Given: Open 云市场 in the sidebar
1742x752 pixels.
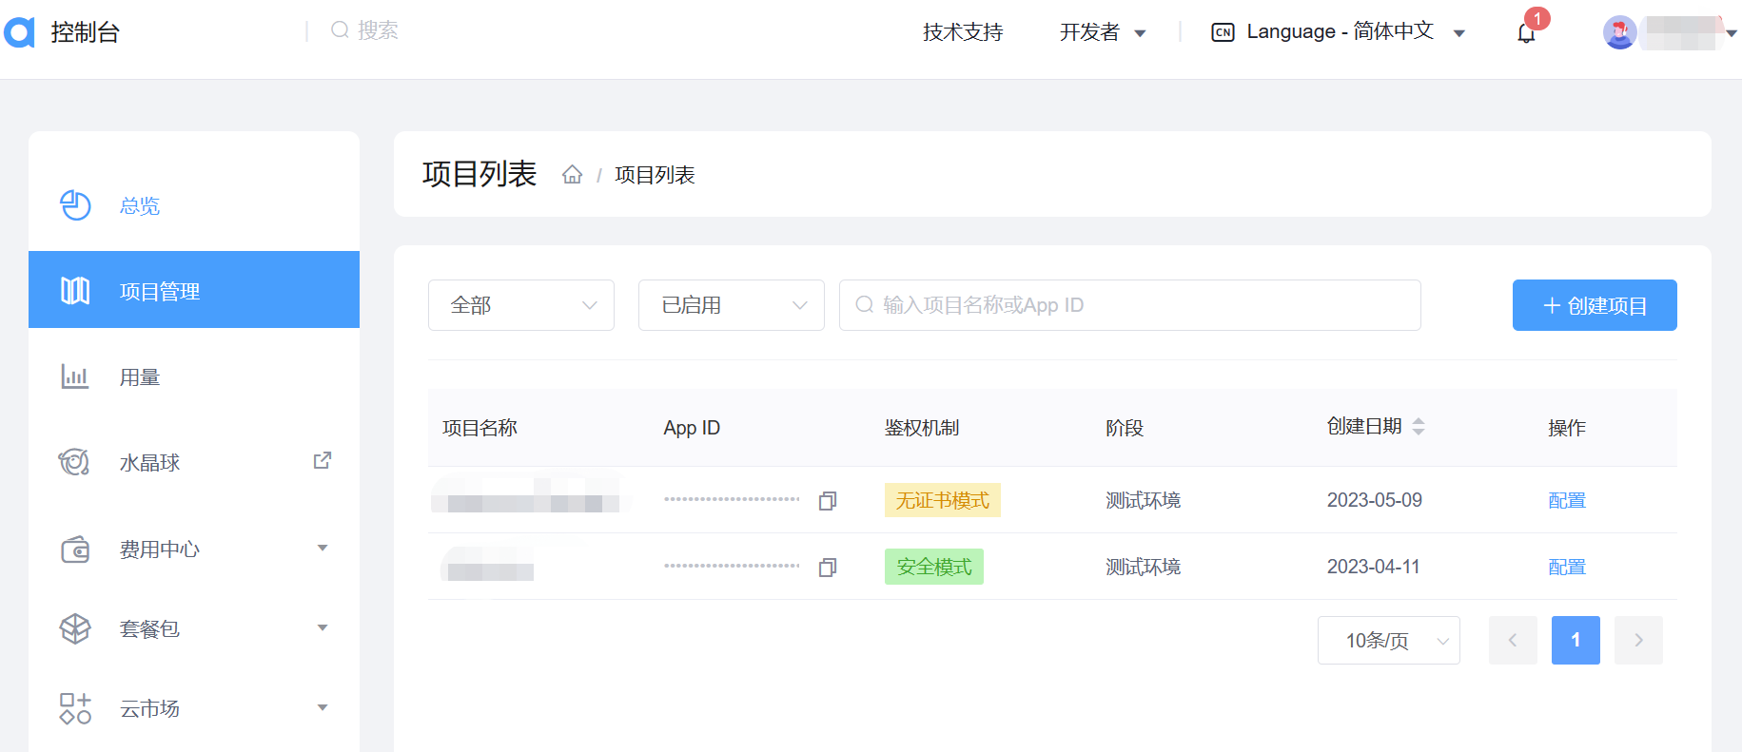Looking at the screenshot, I should click(x=194, y=708).
